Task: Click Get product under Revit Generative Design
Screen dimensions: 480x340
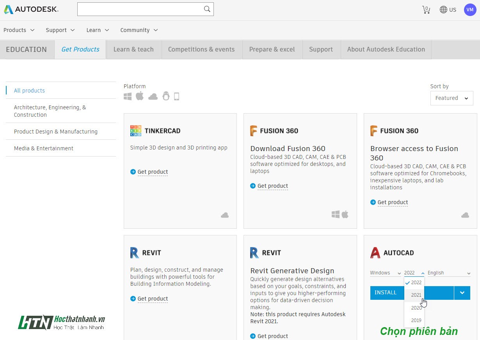Action: click(272, 336)
